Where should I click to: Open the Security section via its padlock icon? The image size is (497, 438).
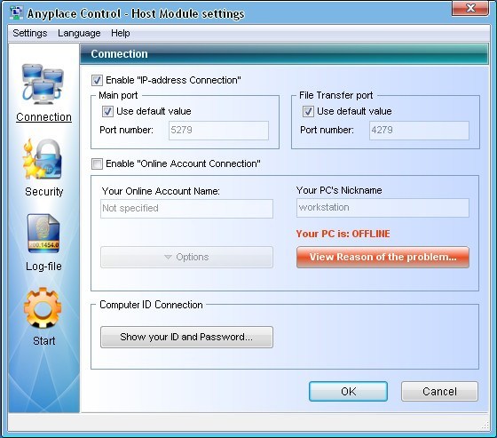pyautogui.click(x=43, y=159)
